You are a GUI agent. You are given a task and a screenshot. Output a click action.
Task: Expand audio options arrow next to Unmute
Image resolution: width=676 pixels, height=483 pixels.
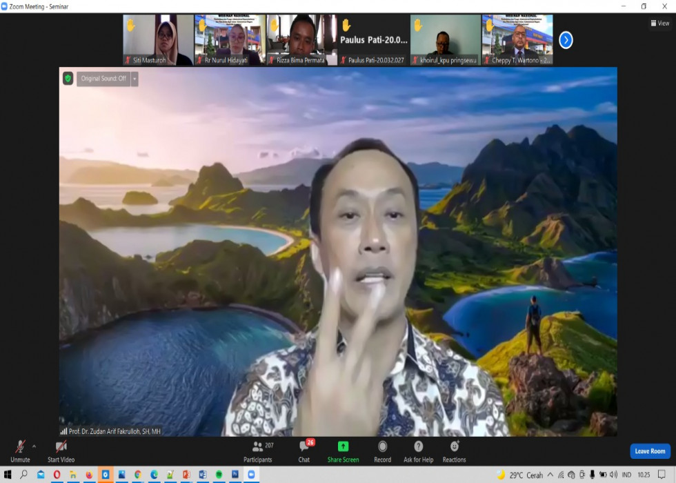34,446
